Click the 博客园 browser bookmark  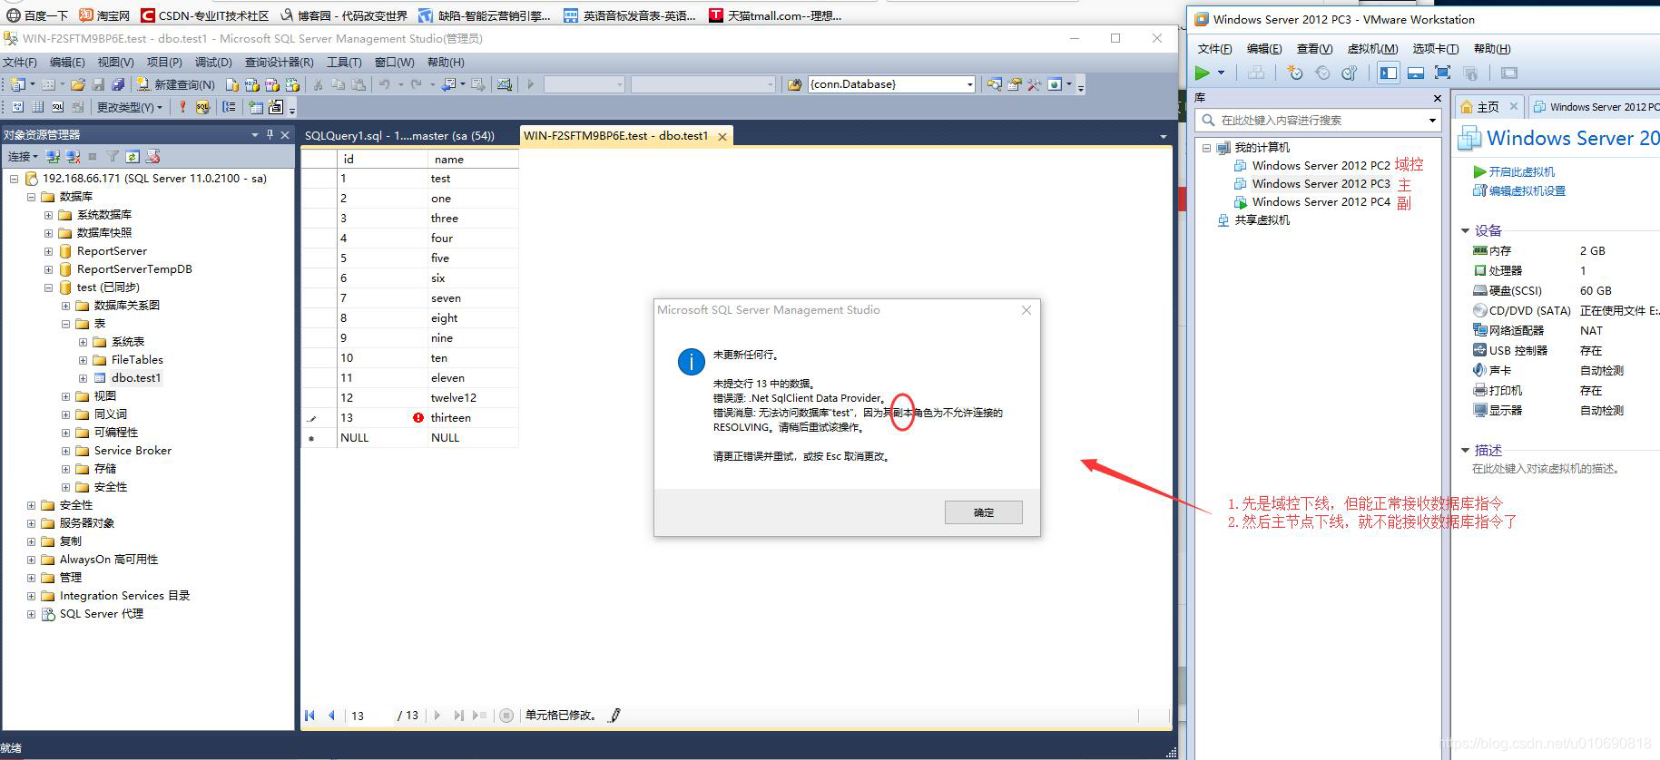point(344,15)
